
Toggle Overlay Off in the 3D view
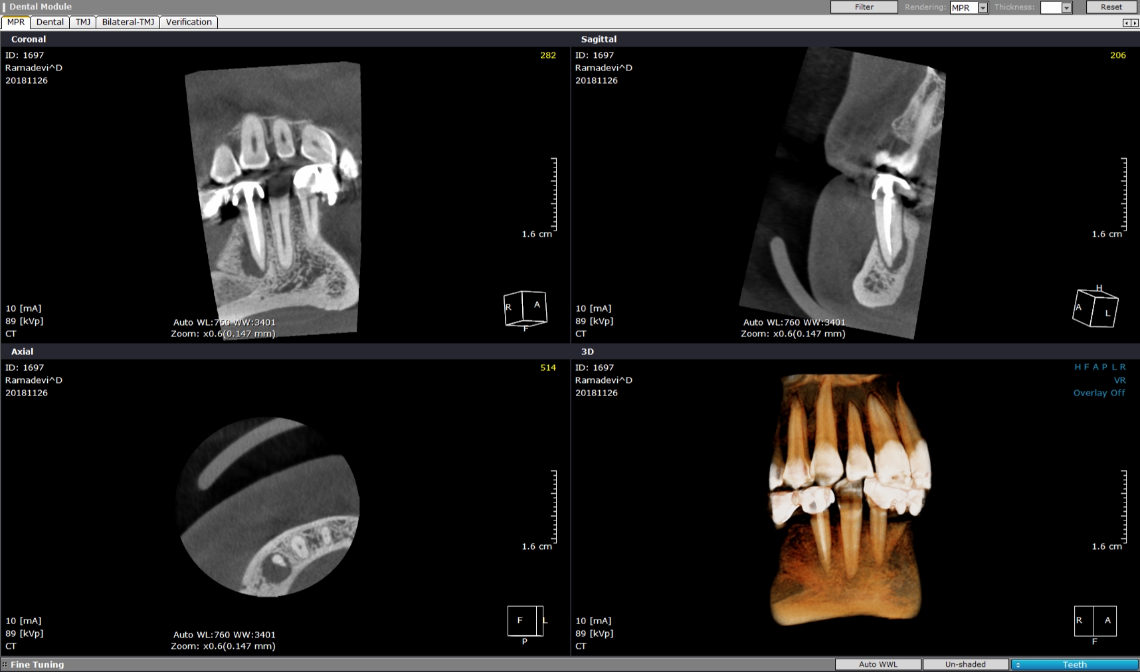(1099, 392)
